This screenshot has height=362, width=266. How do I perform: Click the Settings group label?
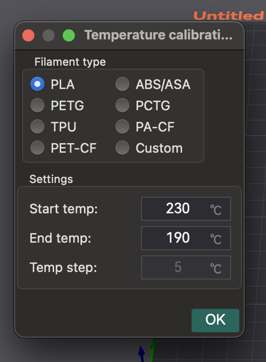pos(51,179)
